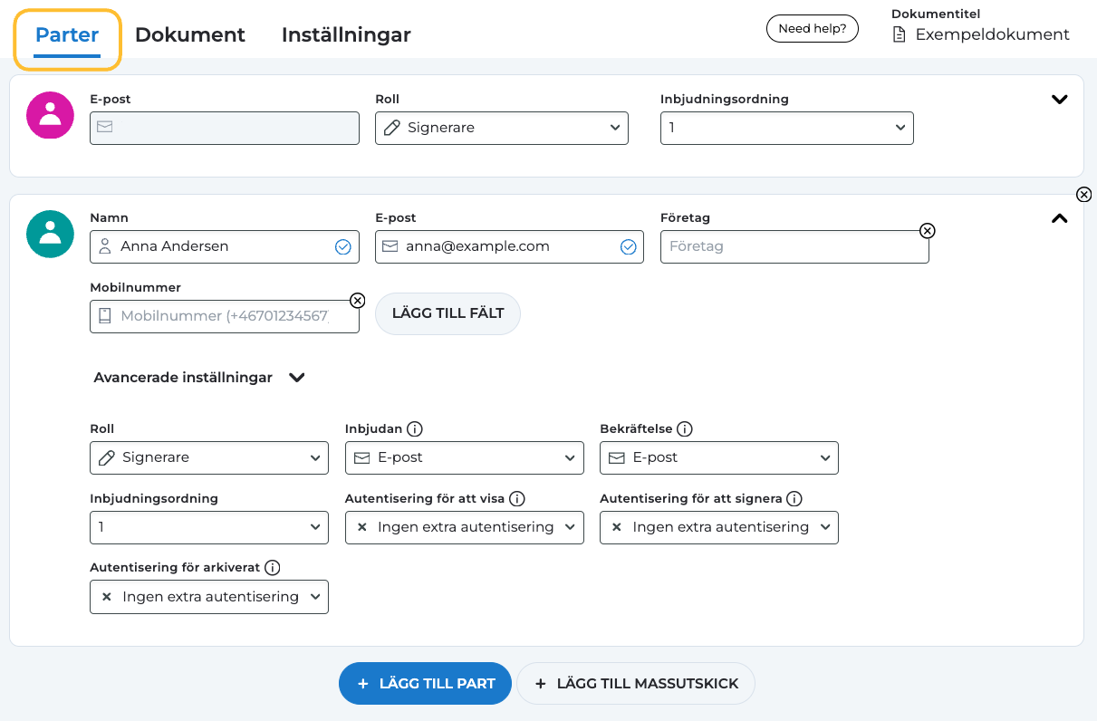Image resolution: width=1097 pixels, height=721 pixels.
Task: Show info for Autentisering för att visa
Action: (x=517, y=498)
